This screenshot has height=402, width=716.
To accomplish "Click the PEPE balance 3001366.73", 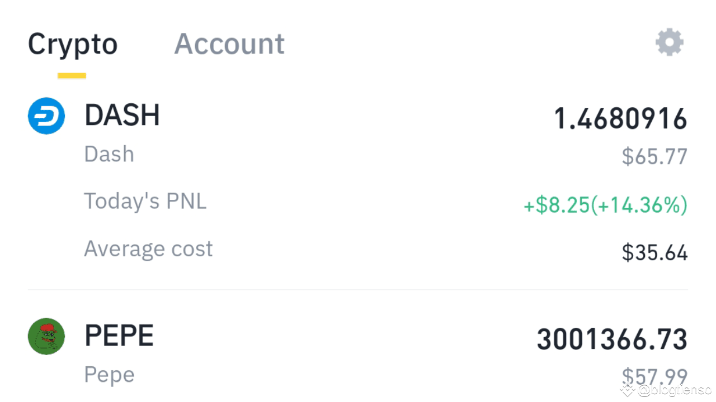I will 611,338.
